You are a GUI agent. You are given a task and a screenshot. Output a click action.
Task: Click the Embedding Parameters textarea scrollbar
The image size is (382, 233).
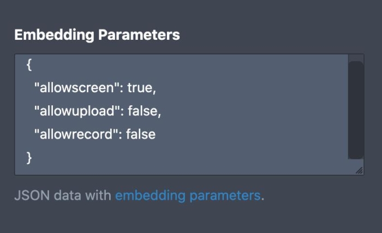pyautogui.click(x=356, y=109)
